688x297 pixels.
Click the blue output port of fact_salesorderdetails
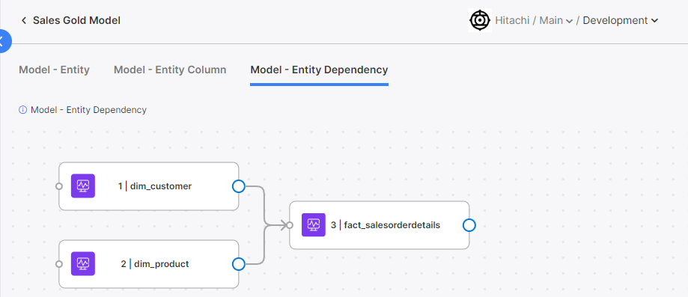[x=469, y=225]
